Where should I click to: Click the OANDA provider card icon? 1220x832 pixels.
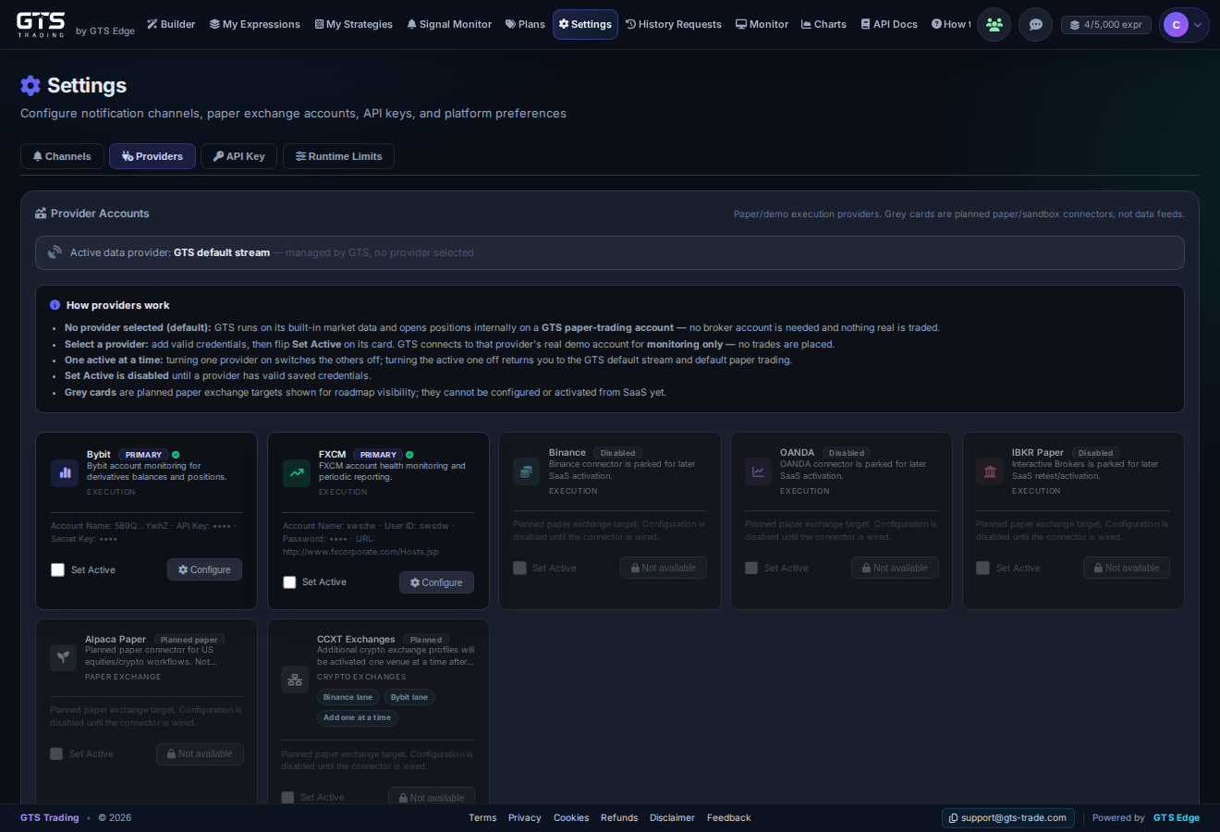pos(758,471)
